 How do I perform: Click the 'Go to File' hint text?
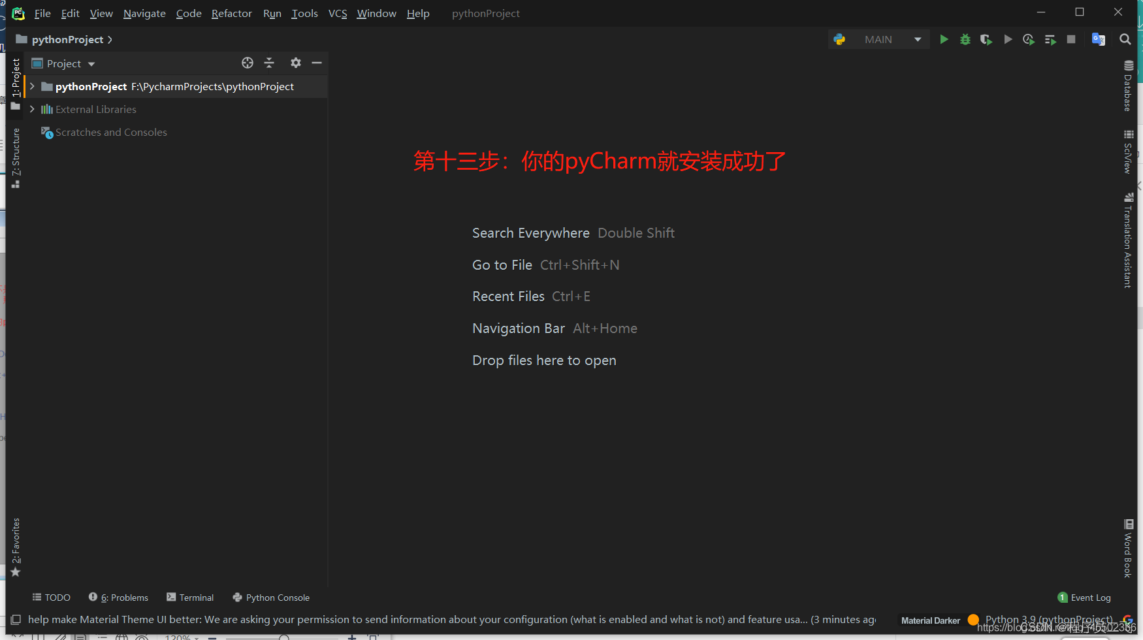(x=502, y=265)
